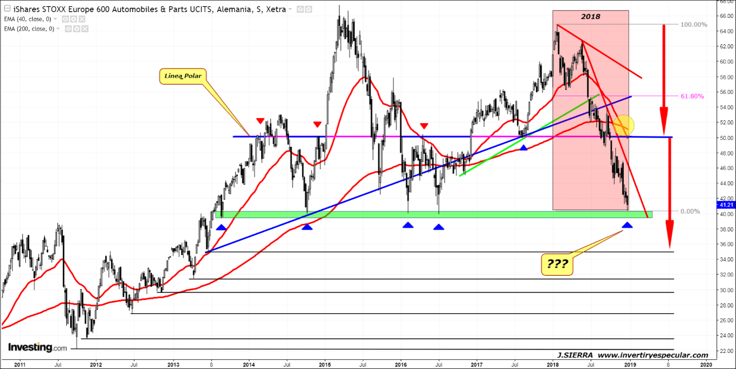Viewport: 736px width, 369px height.
Task: Click the 61.80% Fibonacci level label
Action: coord(692,96)
